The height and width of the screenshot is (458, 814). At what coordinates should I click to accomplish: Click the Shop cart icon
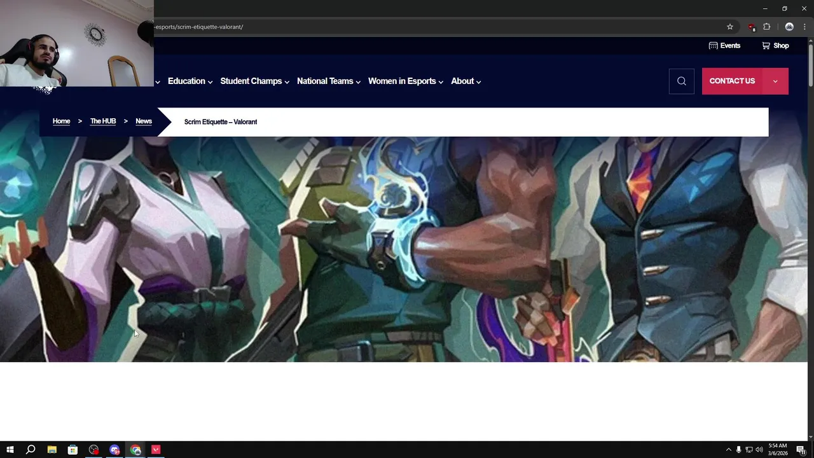[766, 46]
